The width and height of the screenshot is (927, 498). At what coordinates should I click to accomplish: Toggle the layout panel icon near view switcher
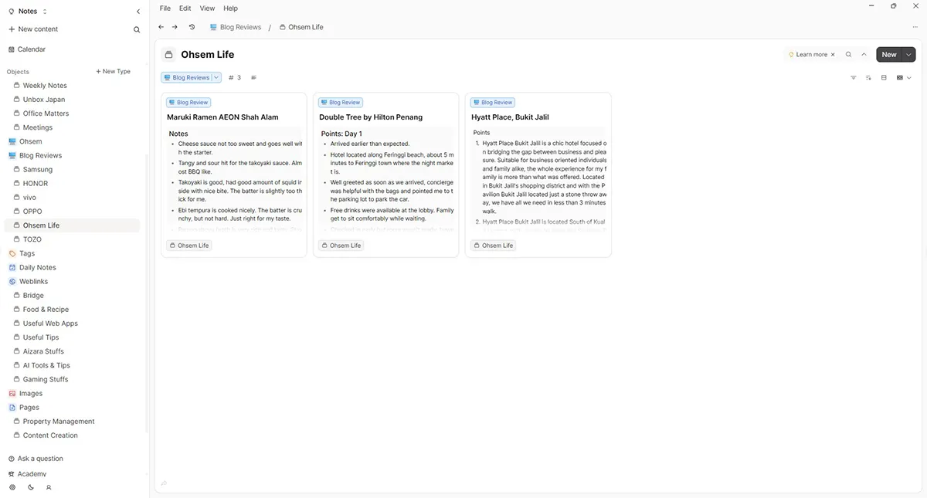884,78
